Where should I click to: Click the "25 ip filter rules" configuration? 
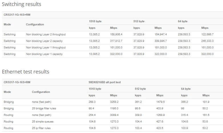41,128
